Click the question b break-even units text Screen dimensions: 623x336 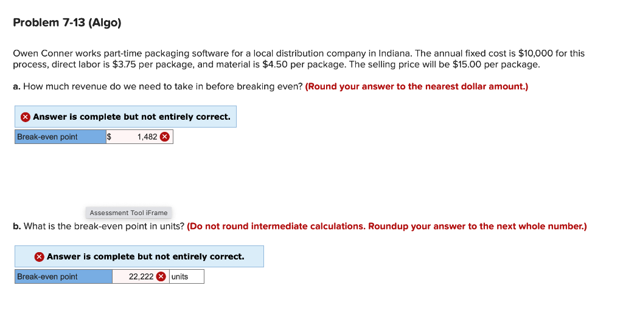(x=104, y=226)
